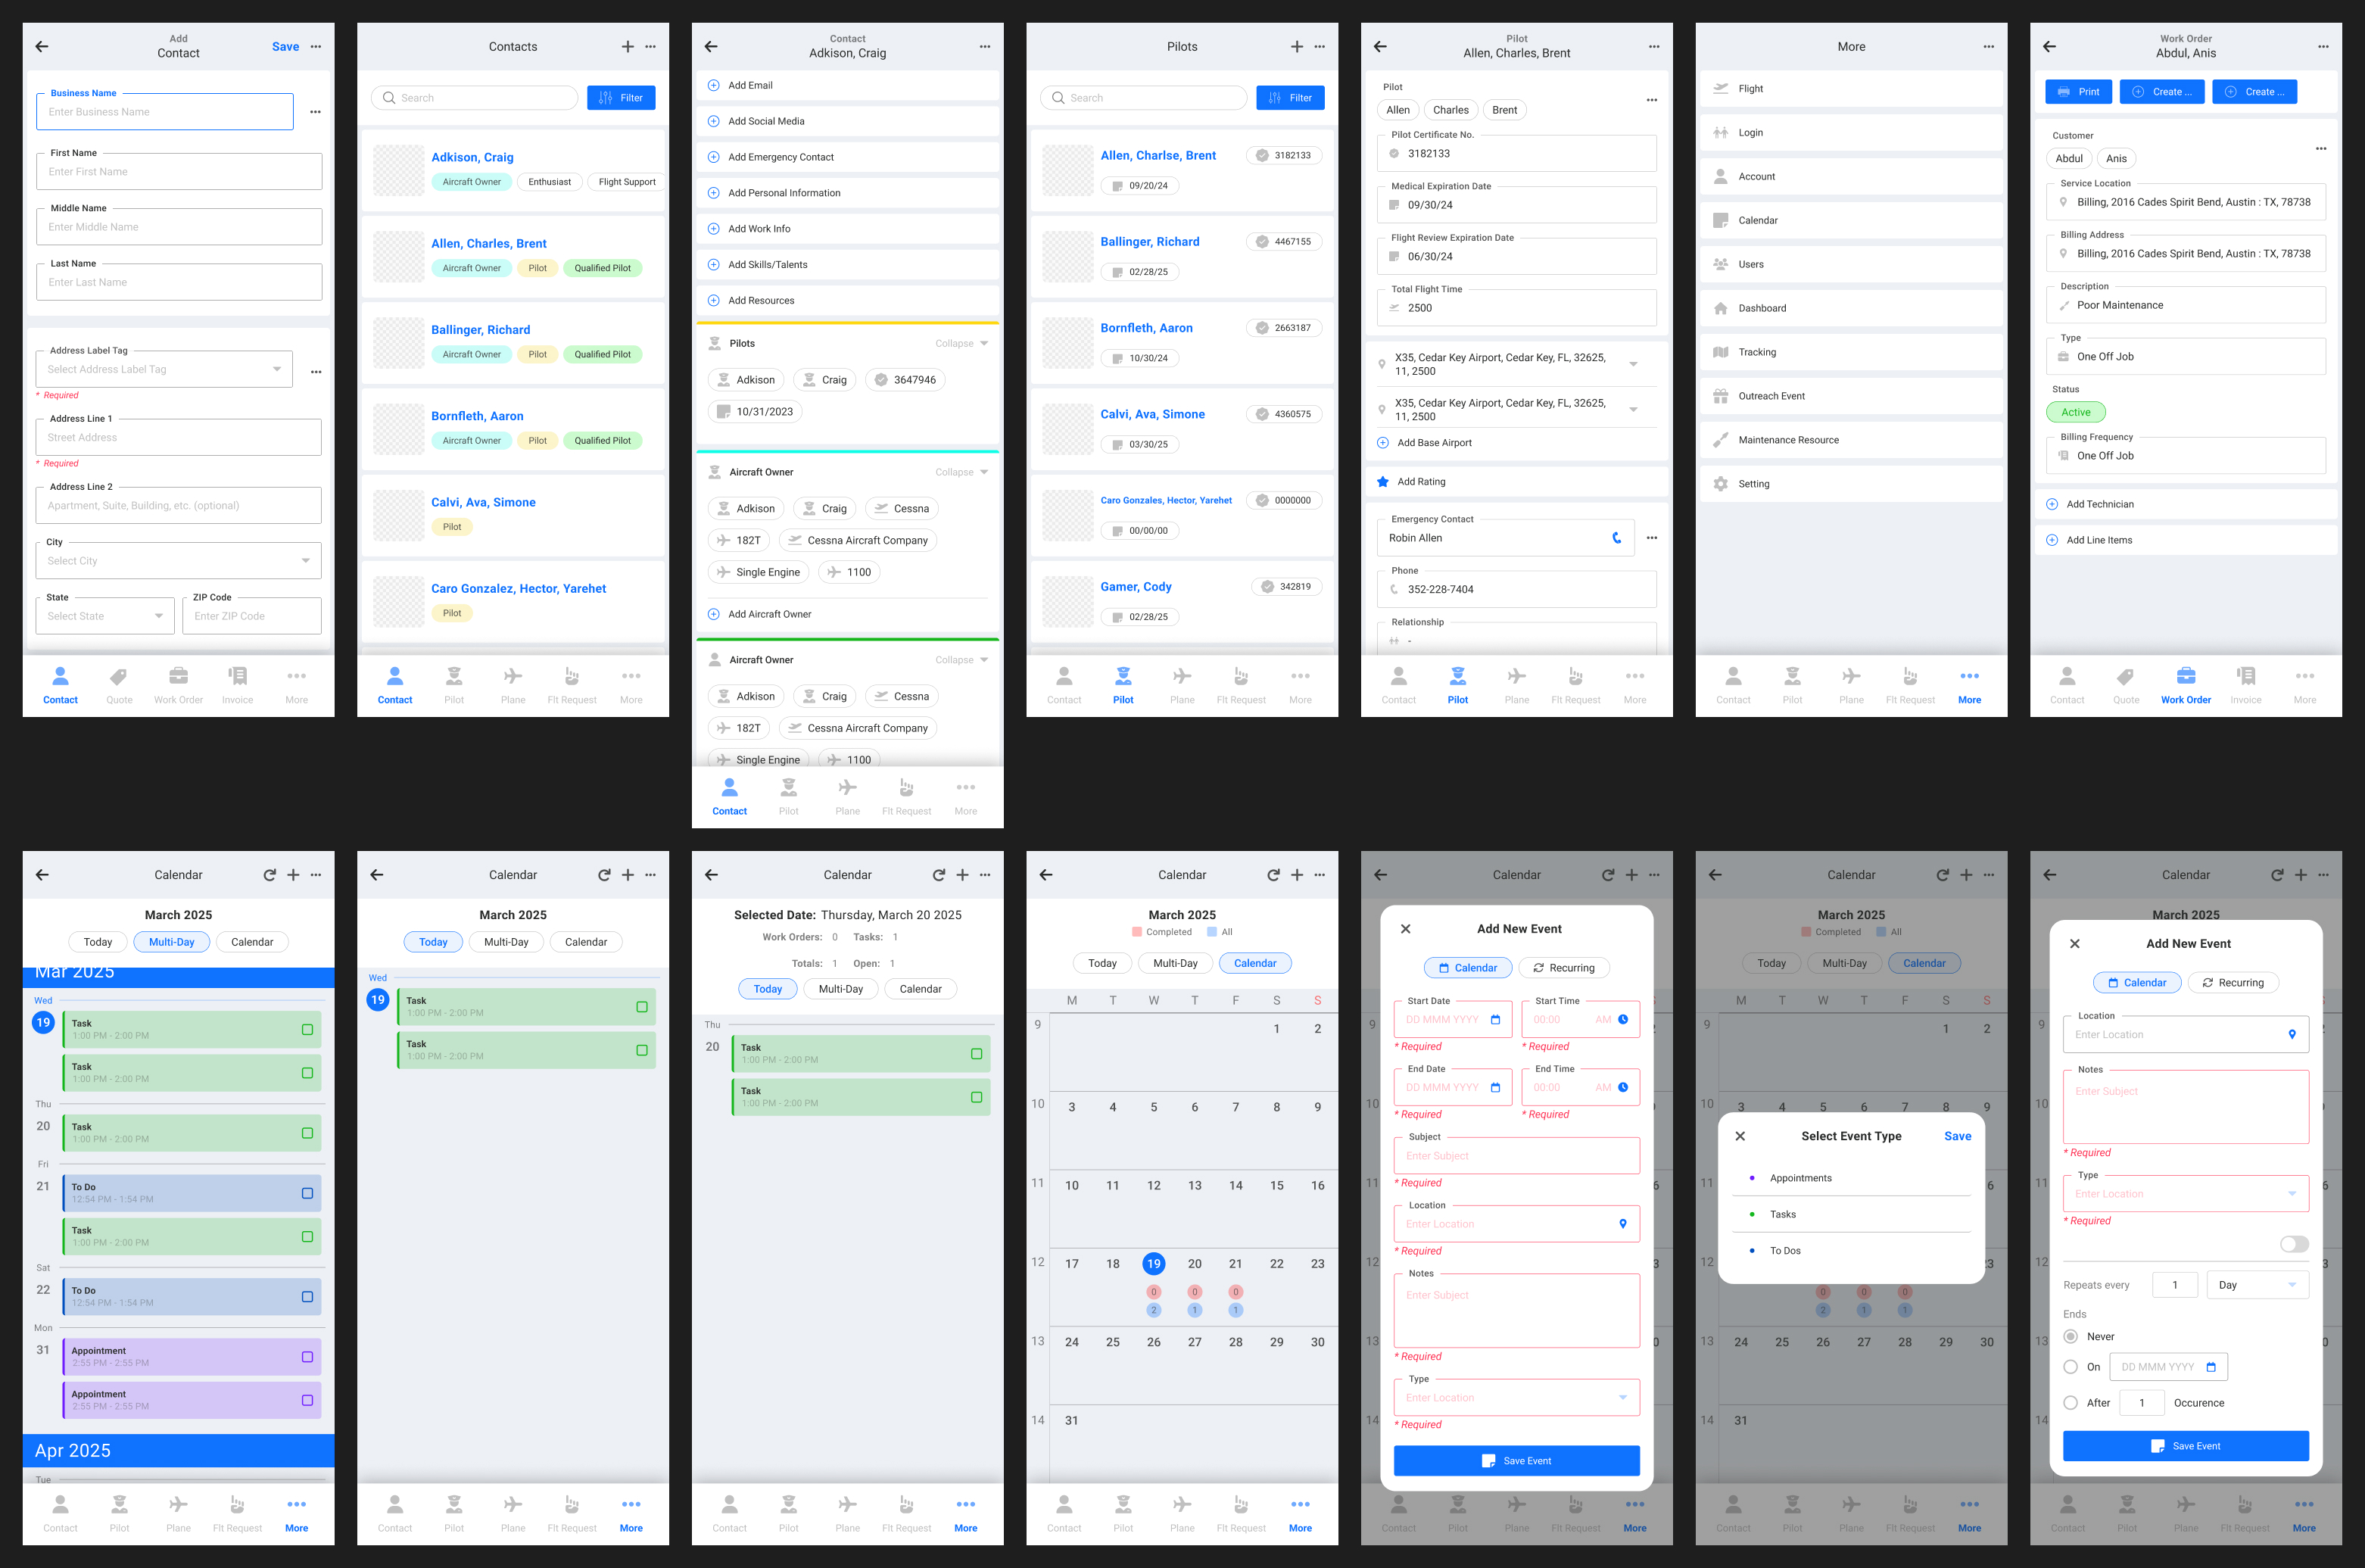Open Outreach Event from More menu
The width and height of the screenshot is (2365, 1568).
tap(1771, 396)
